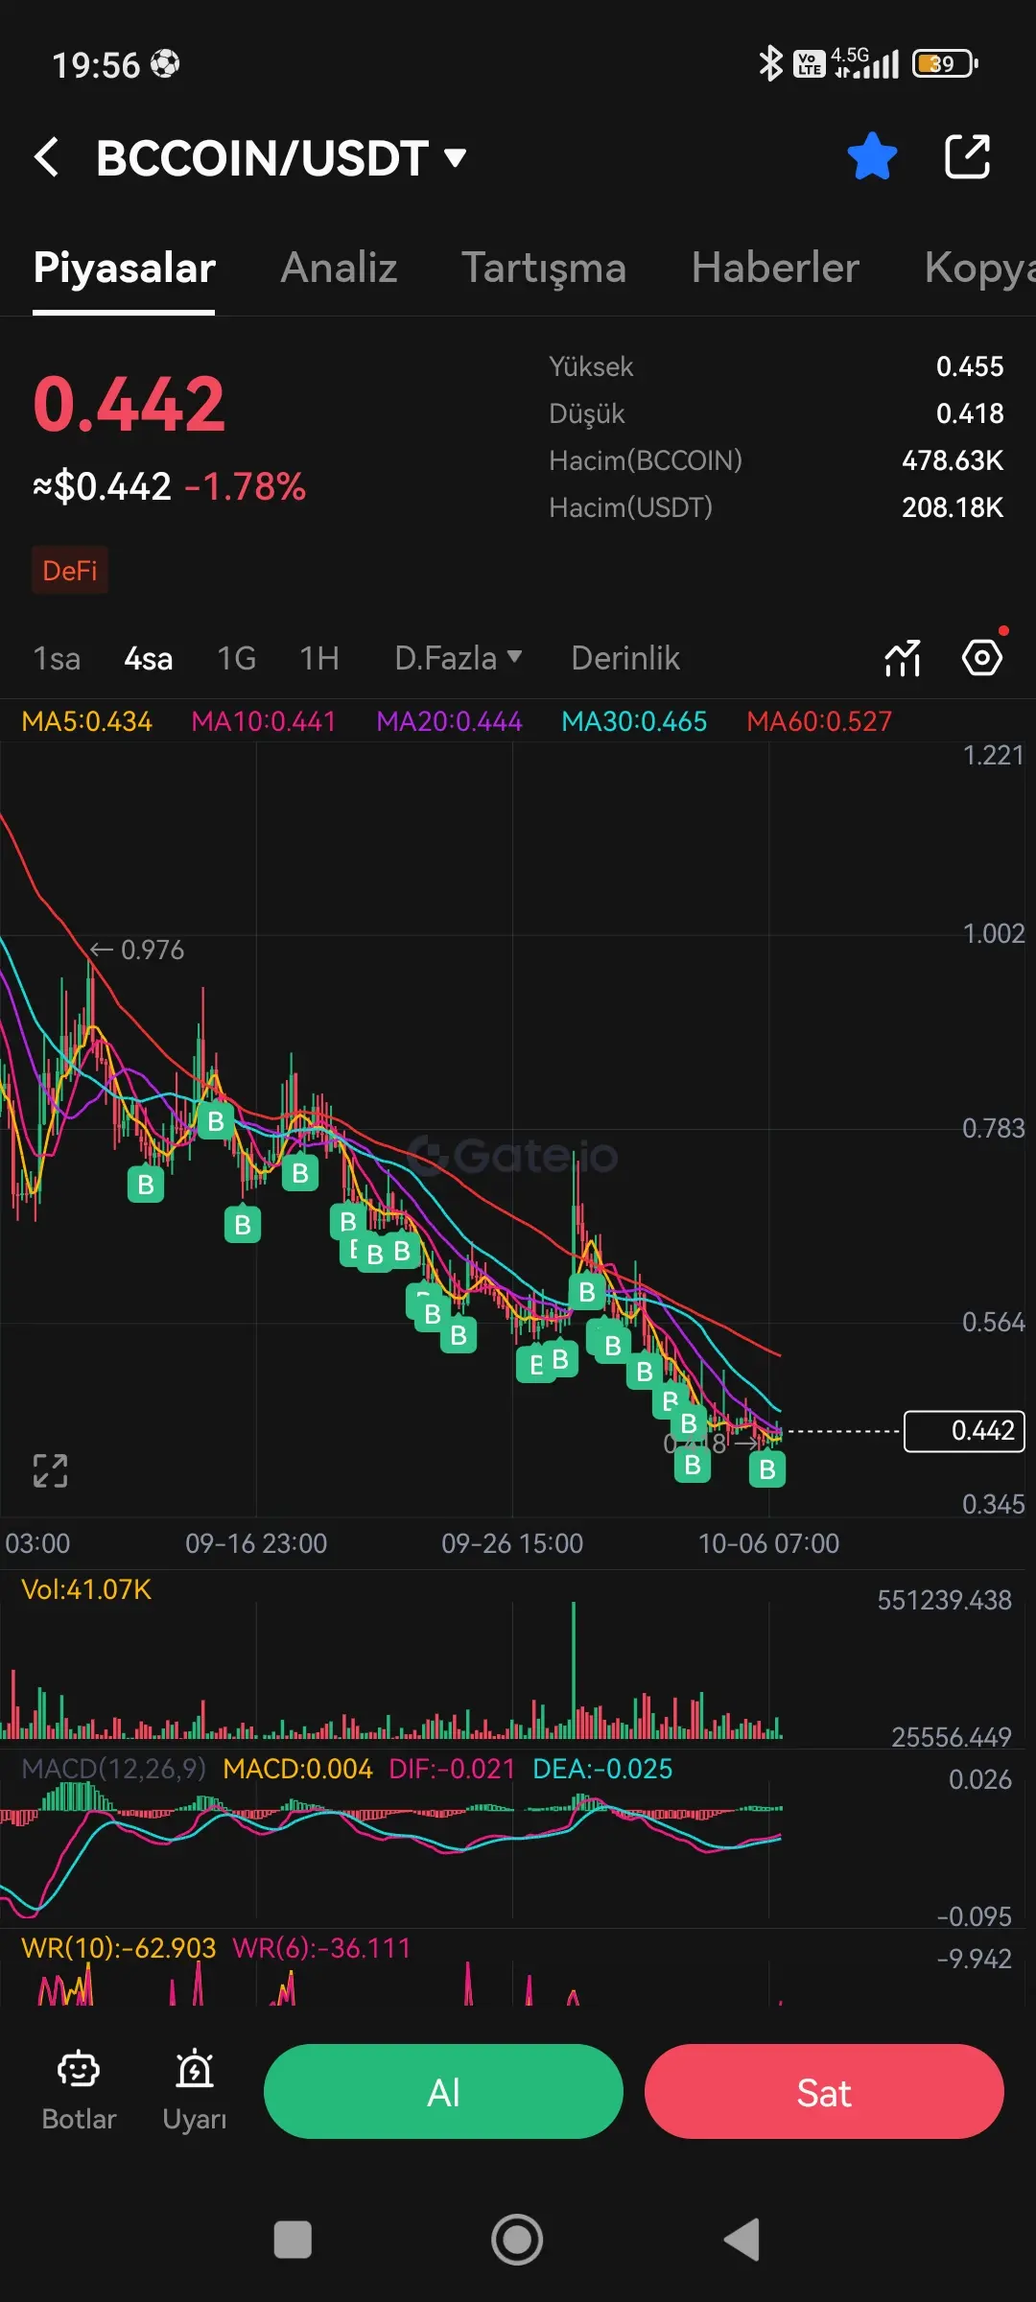Tap Android recent apps square button
Screen dimensions: 1036x2302
[293, 2240]
